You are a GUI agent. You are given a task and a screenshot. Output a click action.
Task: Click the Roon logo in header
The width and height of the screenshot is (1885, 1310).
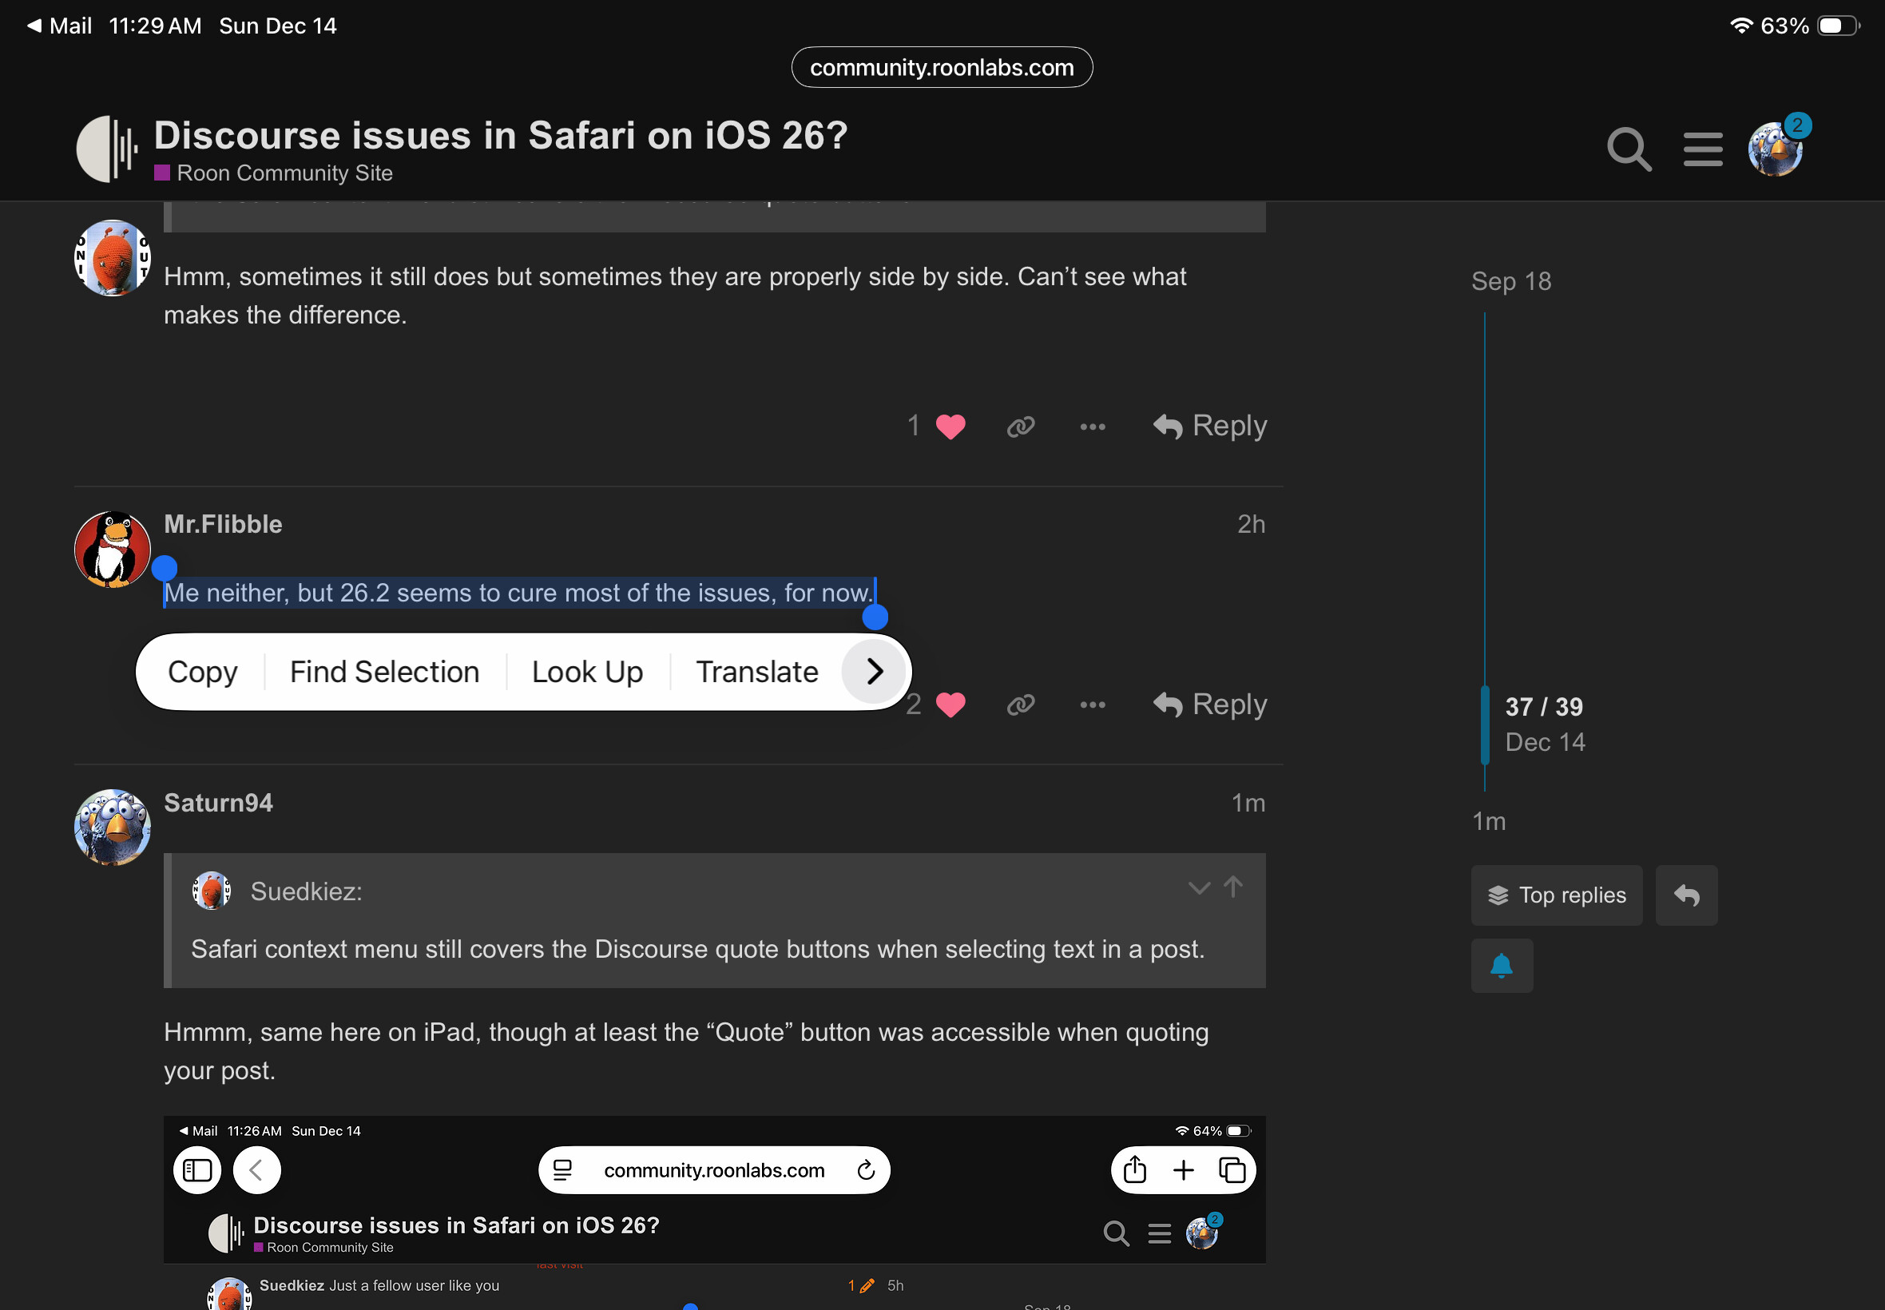tap(107, 149)
